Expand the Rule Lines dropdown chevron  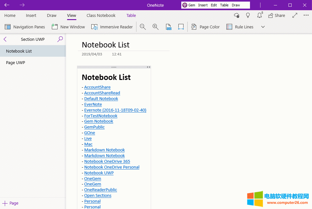tap(263, 27)
